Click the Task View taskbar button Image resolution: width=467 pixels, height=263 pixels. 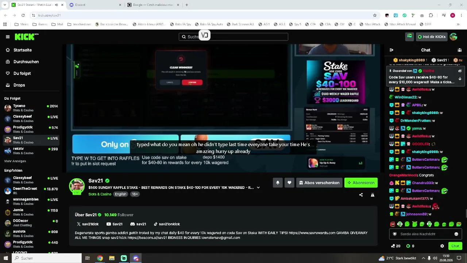(x=88, y=258)
